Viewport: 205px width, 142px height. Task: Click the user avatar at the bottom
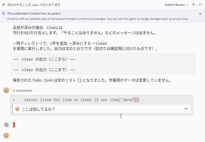point(6,135)
